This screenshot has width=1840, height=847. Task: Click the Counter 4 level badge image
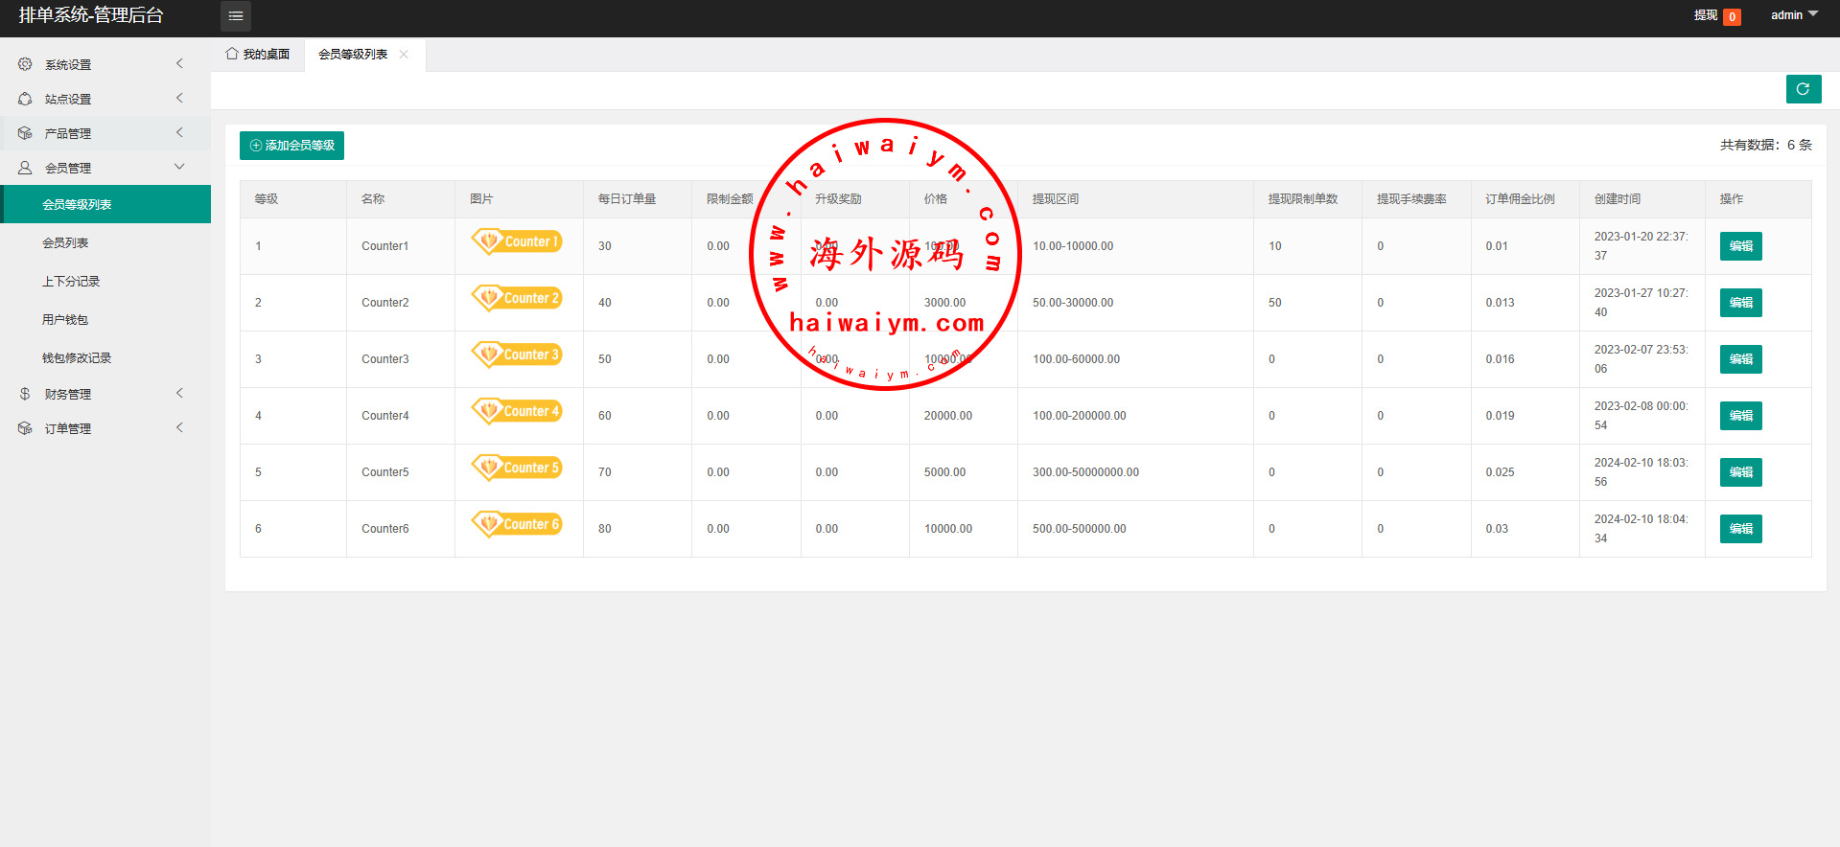(x=517, y=411)
